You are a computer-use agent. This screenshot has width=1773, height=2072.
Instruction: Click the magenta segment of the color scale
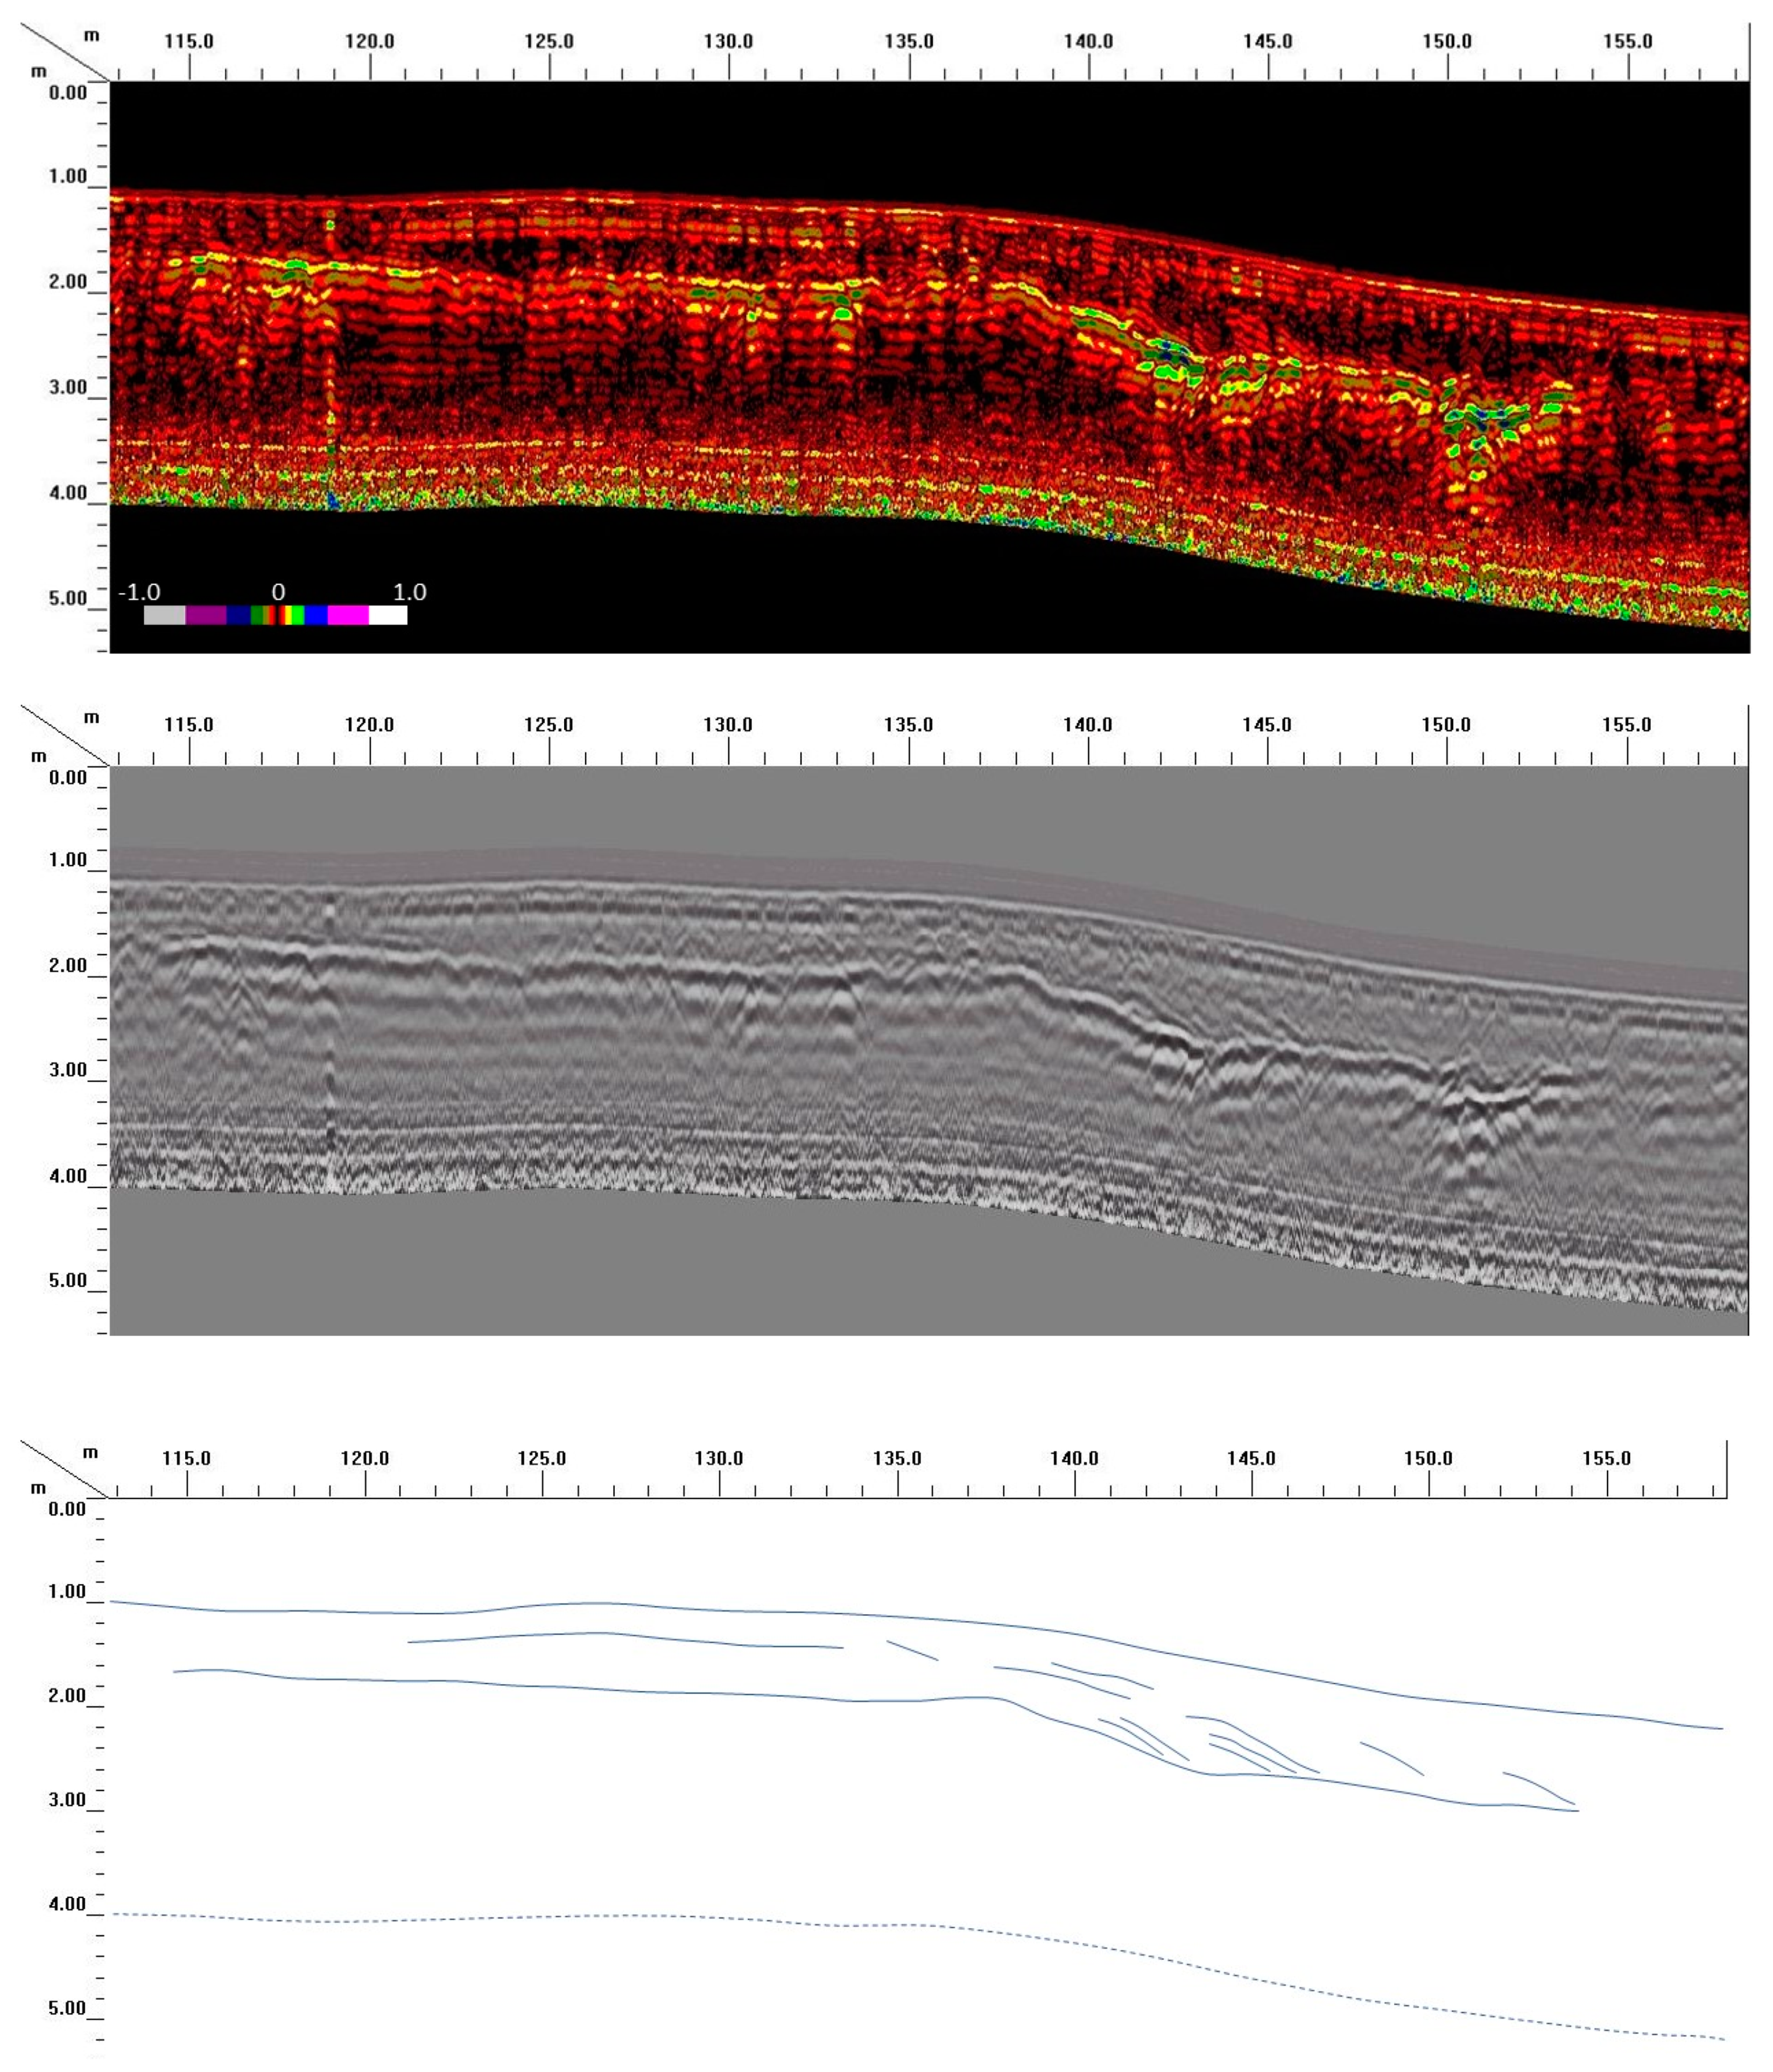(x=348, y=615)
